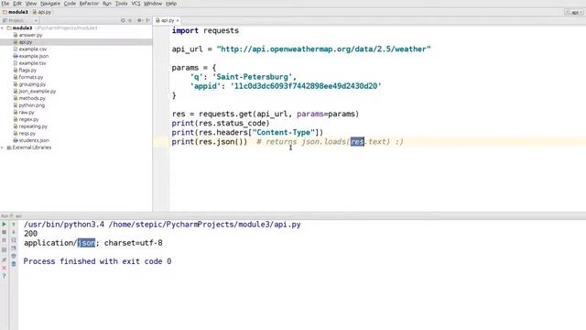Click the highlighted 'json' in console output

(x=86, y=243)
